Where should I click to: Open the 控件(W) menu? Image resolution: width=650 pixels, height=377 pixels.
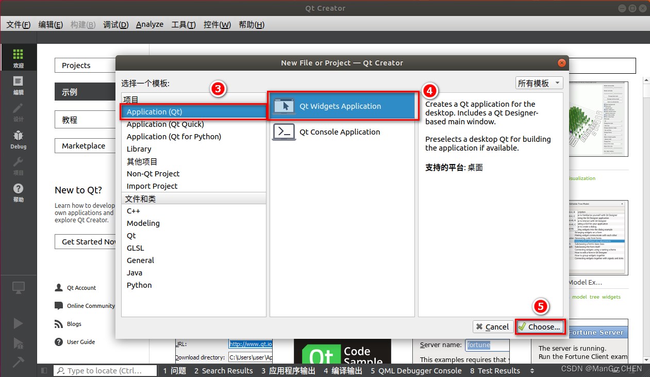click(217, 24)
